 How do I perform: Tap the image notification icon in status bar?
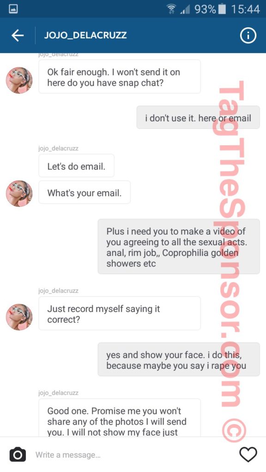click(13, 9)
